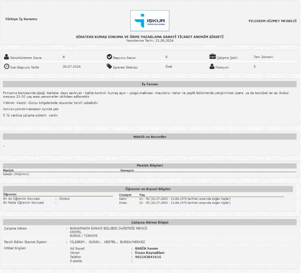Click the last application date 20.07.2024
Screen dimensions: 301x273
click(x=71, y=66)
